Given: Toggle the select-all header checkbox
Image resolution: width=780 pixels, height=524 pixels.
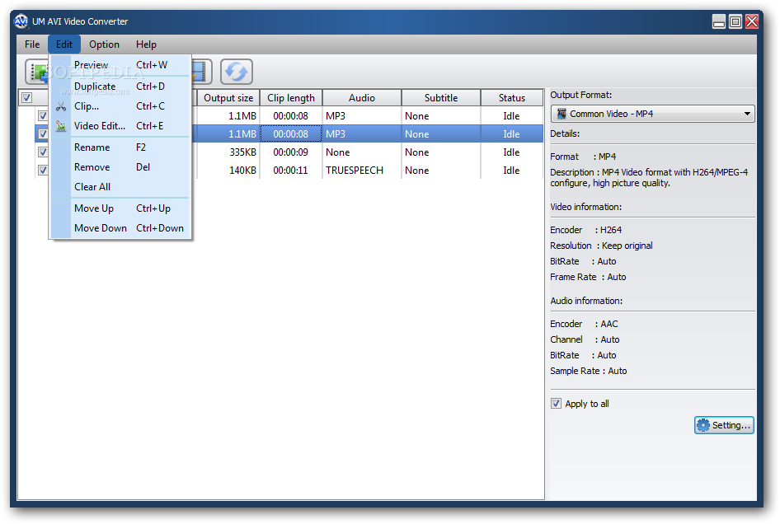Looking at the screenshot, I should pyautogui.click(x=27, y=97).
